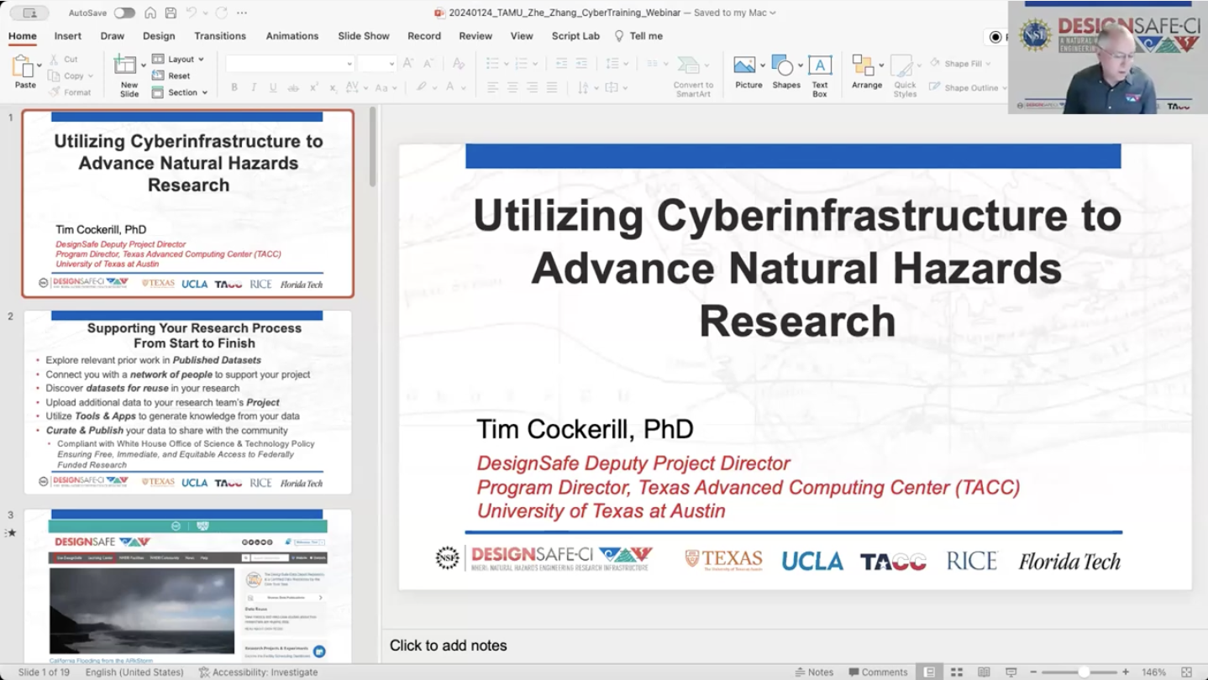Toggle Subscript formatting

(333, 87)
